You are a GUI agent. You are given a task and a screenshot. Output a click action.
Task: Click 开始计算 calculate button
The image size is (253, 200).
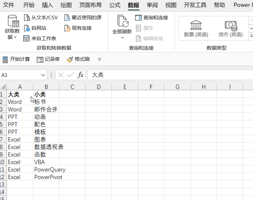16,59
